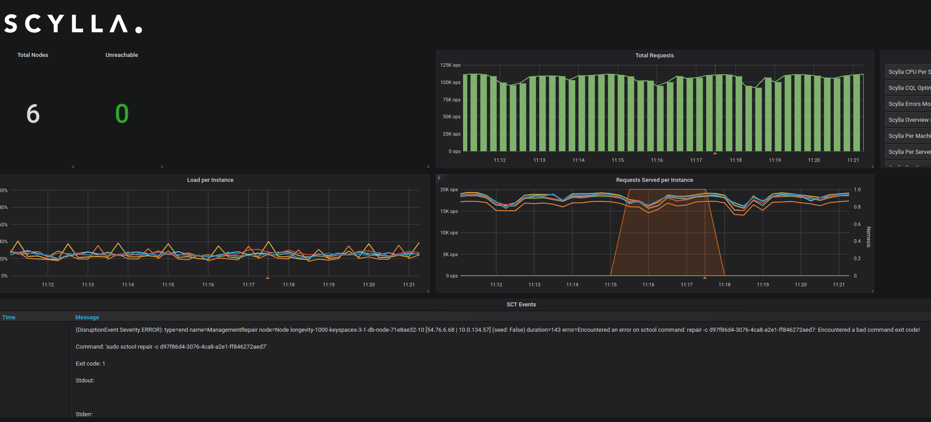931x422 pixels.
Task: Open the Scylla Per Server dashboard link
Action: [x=908, y=152]
